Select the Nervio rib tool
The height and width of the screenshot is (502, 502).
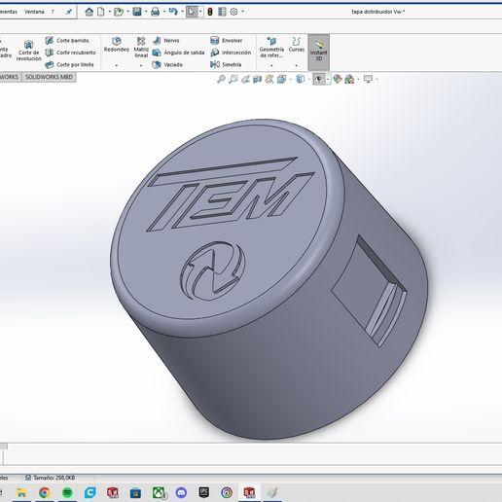coord(165,41)
